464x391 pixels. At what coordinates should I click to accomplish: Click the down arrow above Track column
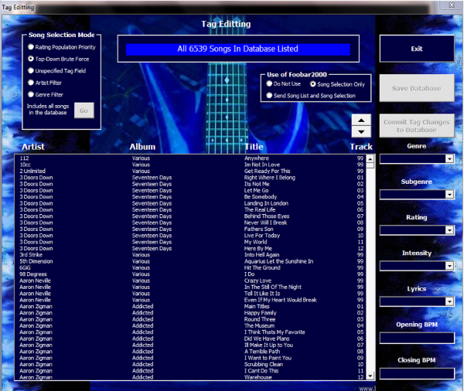coord(361,131)
